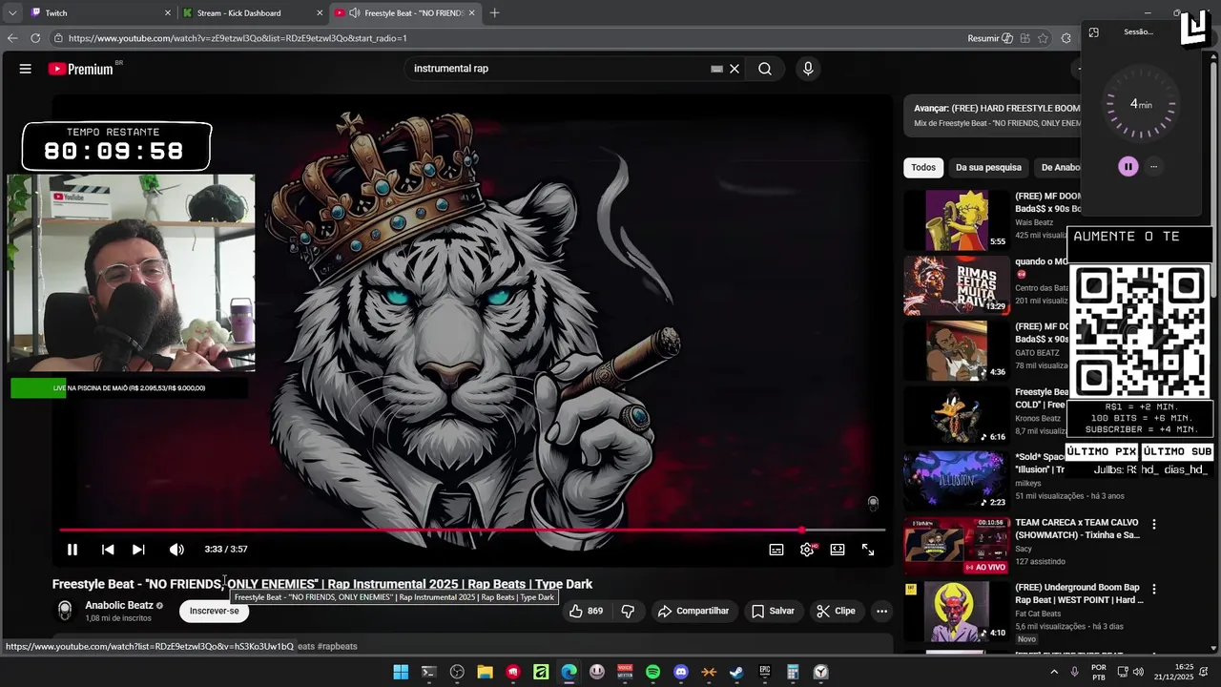Seek using the red progress bar
This screenshot has width=1221, height=687.
[472, 530]
